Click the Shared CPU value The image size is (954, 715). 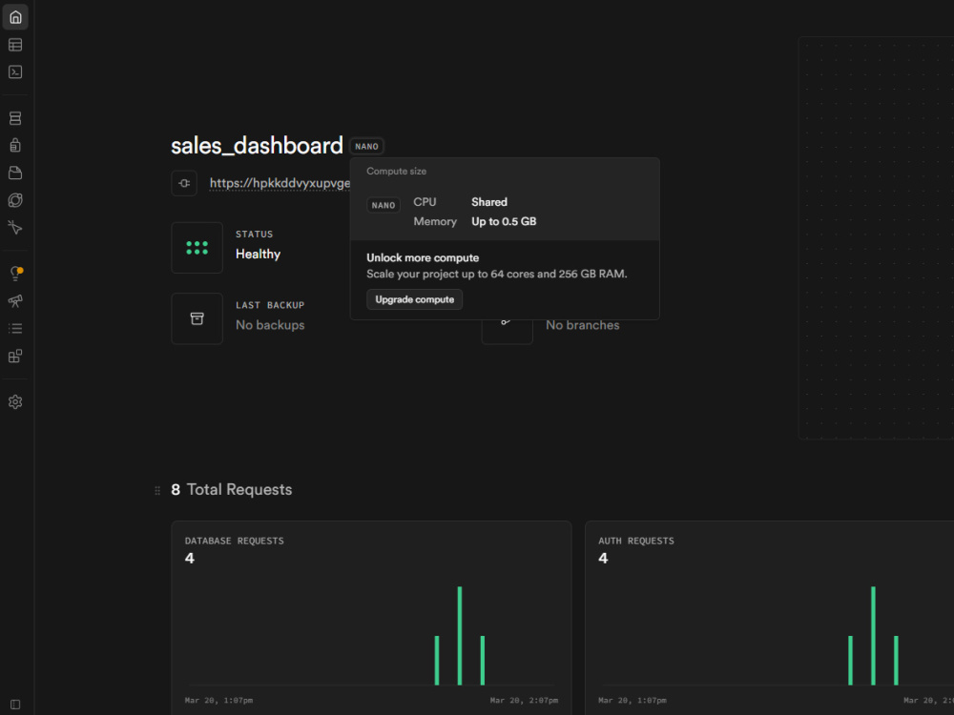(x=489, y=202)
